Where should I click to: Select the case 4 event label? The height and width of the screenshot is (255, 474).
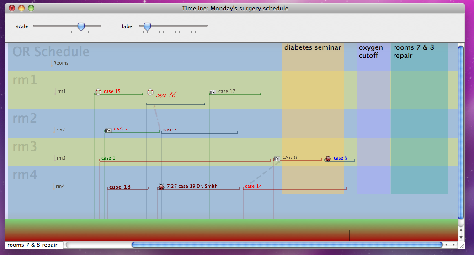point(170,130)
